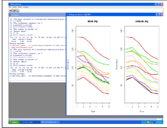Click the copy-to-clipboard camera toolbar icon
Screen dimensions: 167x128
click(x=11, y=10)
